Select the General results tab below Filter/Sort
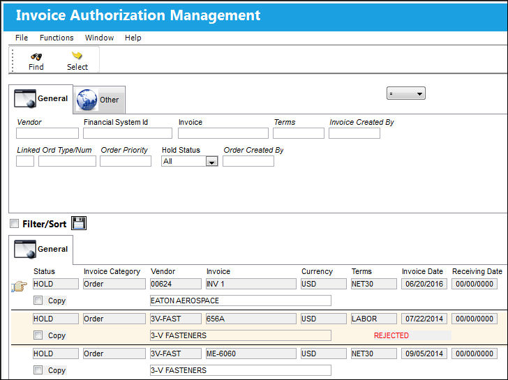The width and height of the screenshot is (508, 380). coord(40,249)
